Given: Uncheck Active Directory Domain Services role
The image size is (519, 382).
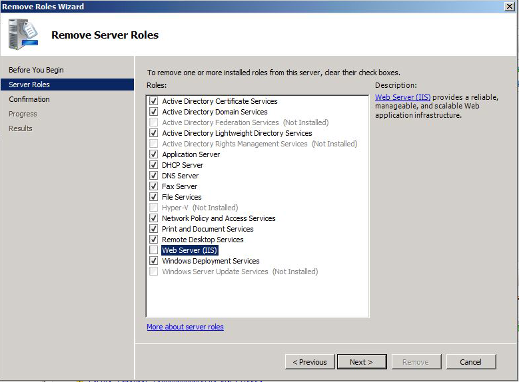Looking at the screenshot, I should (154, 112).
